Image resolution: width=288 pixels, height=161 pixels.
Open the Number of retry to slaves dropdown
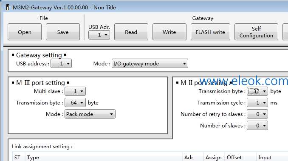257,114
